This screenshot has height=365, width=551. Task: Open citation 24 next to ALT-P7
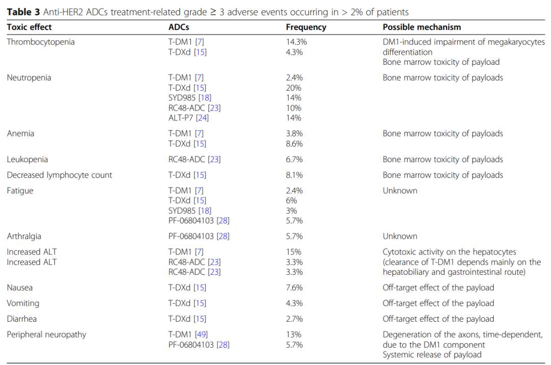pos(202,118)
